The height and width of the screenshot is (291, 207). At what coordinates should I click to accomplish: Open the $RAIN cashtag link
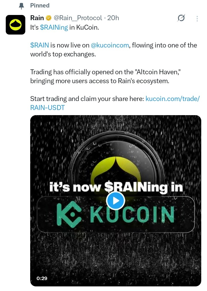click(x=40, y=45)
